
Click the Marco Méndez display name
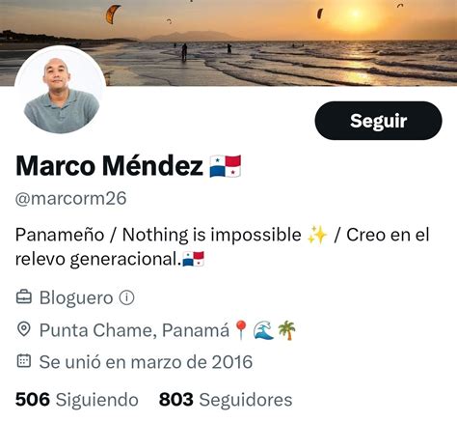click(109, 166)
